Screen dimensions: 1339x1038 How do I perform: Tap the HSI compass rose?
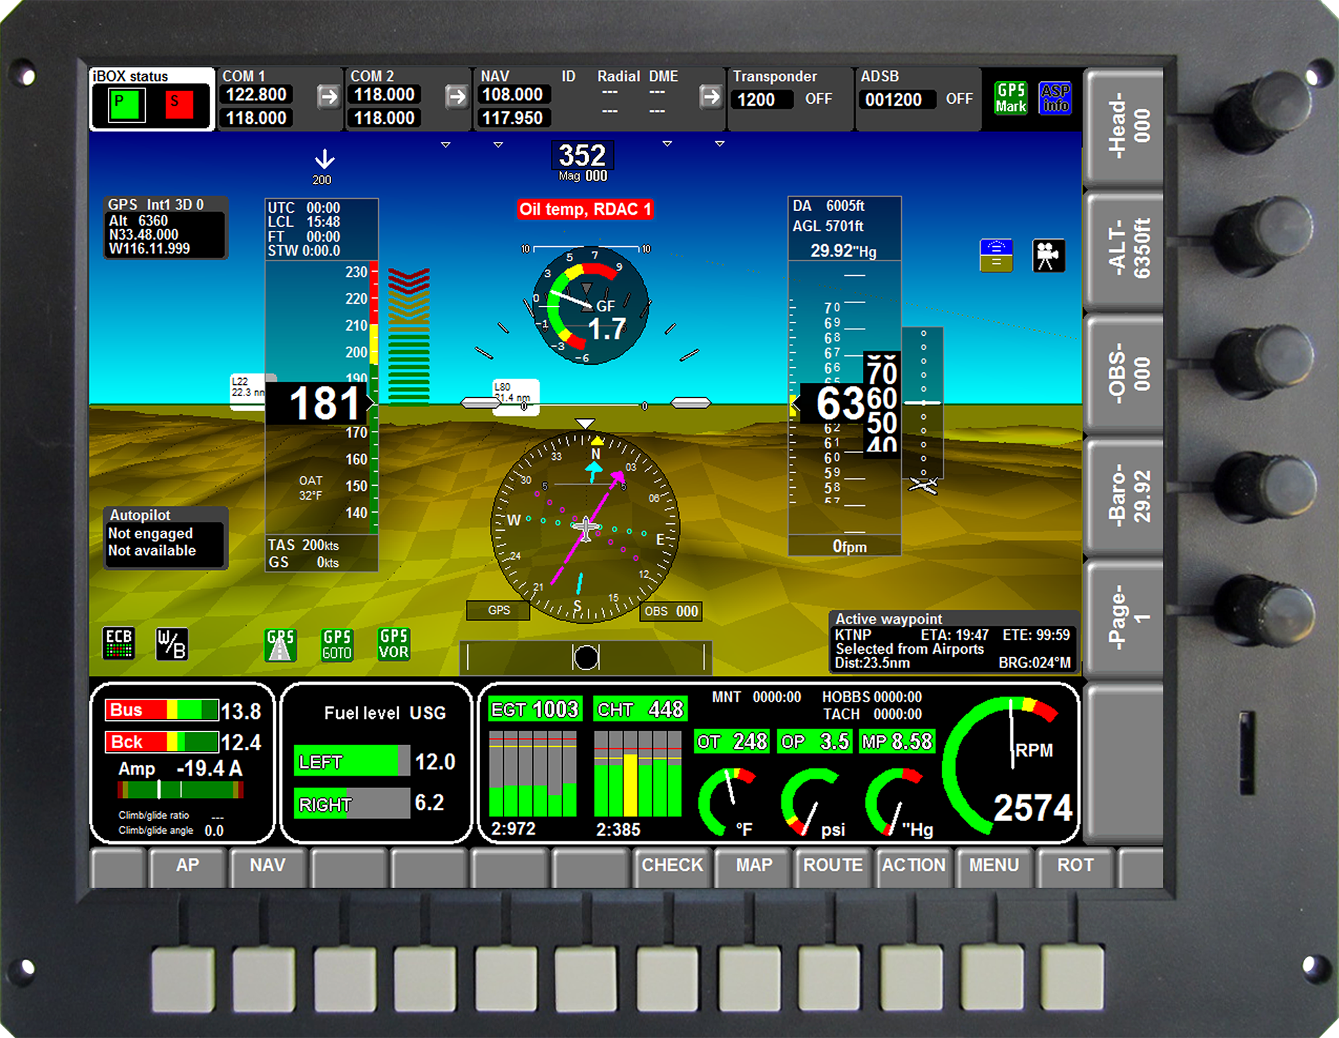click(x=586, y=527)
